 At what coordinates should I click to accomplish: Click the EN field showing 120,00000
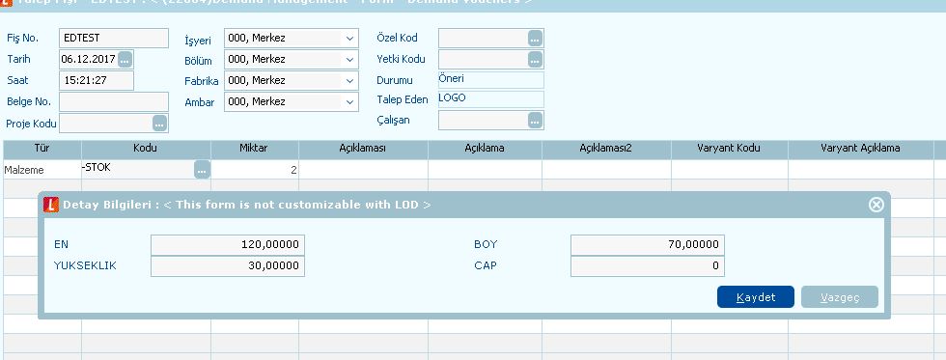[x=228, y=245]
